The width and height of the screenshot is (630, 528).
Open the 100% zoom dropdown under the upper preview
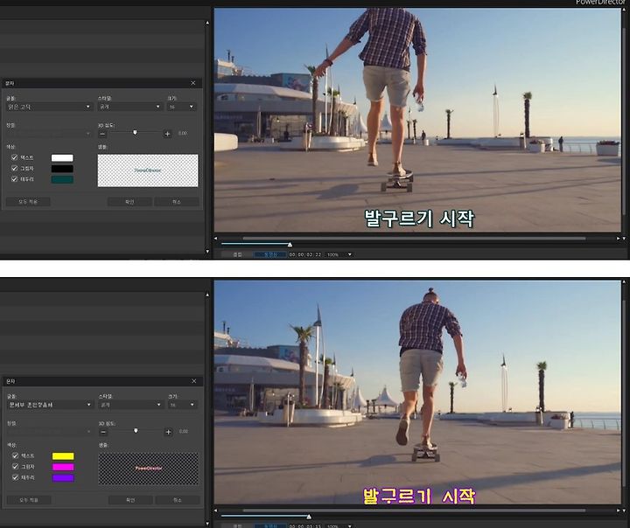[339, 254]
